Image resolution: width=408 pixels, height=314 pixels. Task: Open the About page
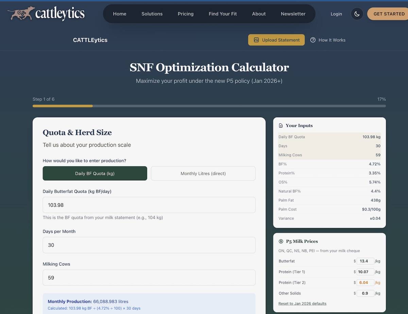[259, 14]
